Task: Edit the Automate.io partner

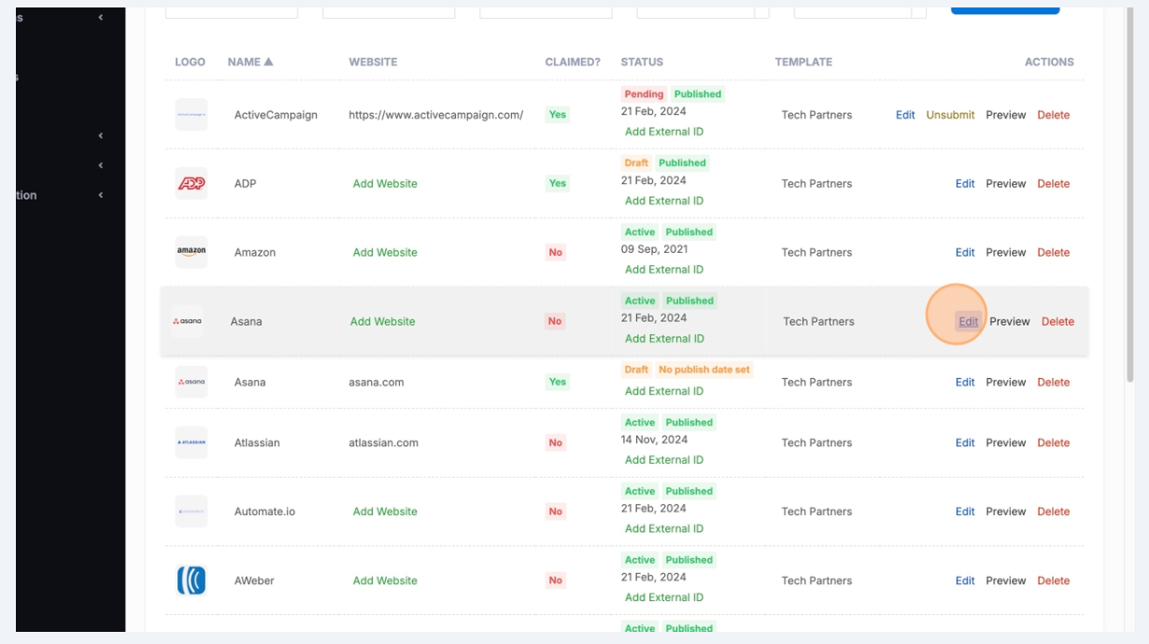Action: click(x=965, y=511)
